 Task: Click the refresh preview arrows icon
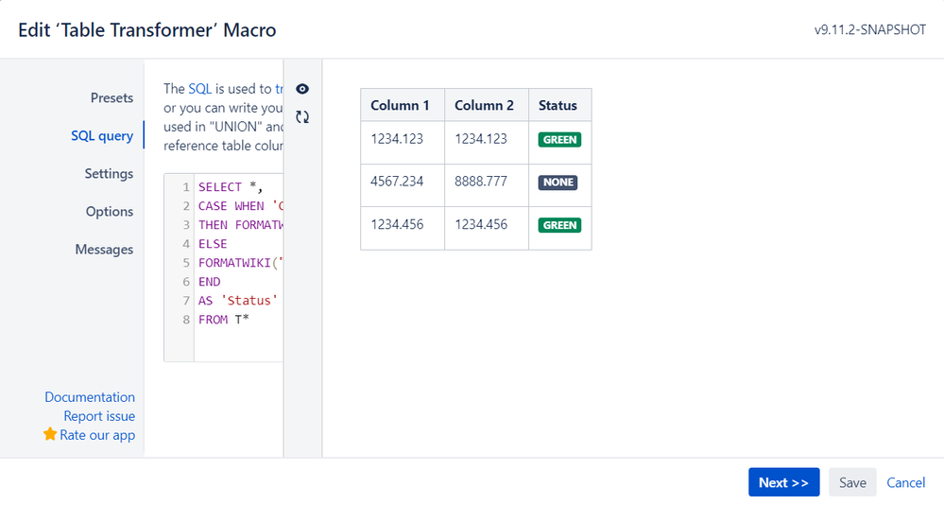click(x=302, y=117)
